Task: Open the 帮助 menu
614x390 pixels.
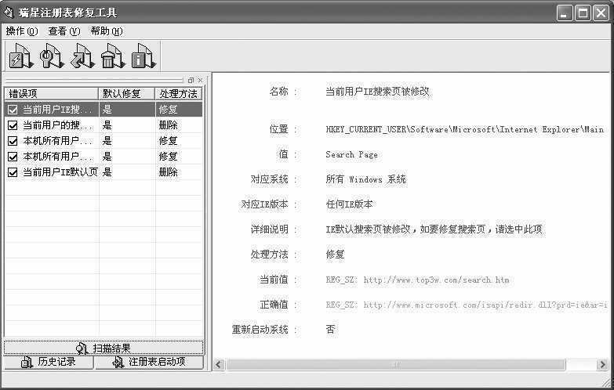Action: (x=106, y=31)
